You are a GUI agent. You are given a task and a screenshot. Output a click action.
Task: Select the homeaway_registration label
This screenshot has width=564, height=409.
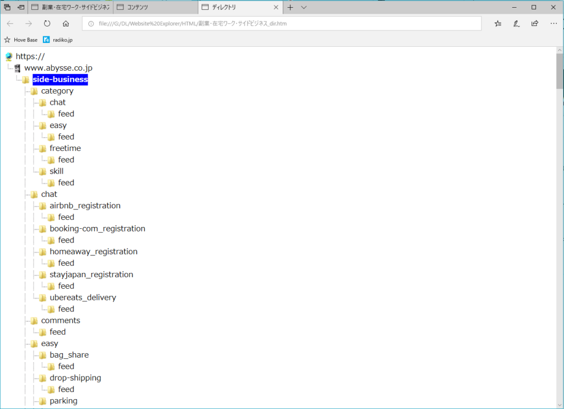tap(94, 252)
